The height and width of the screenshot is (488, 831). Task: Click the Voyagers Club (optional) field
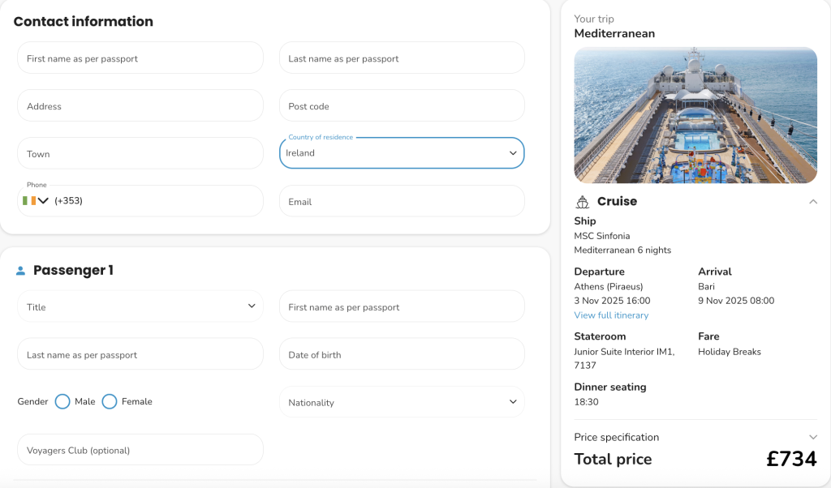(140, 450)
